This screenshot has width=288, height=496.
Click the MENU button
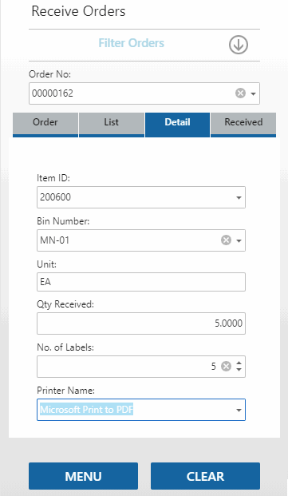pyautogui.click(x=83, y=476)
